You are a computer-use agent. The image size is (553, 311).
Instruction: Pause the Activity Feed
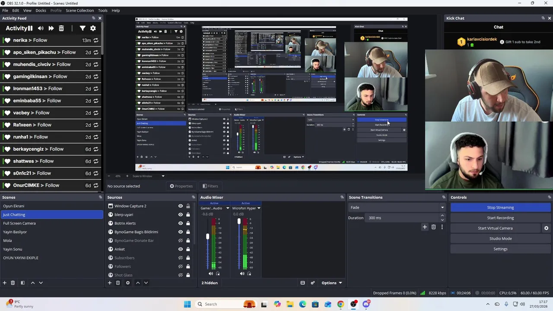tap(30, 28)
